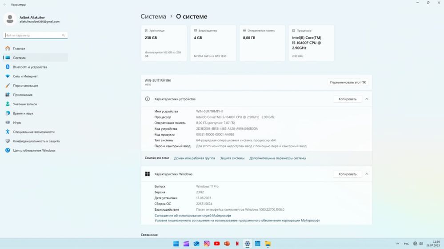Open Outlook from the taskbar
The height and width of the screenshot is (249, 444).
196,244
